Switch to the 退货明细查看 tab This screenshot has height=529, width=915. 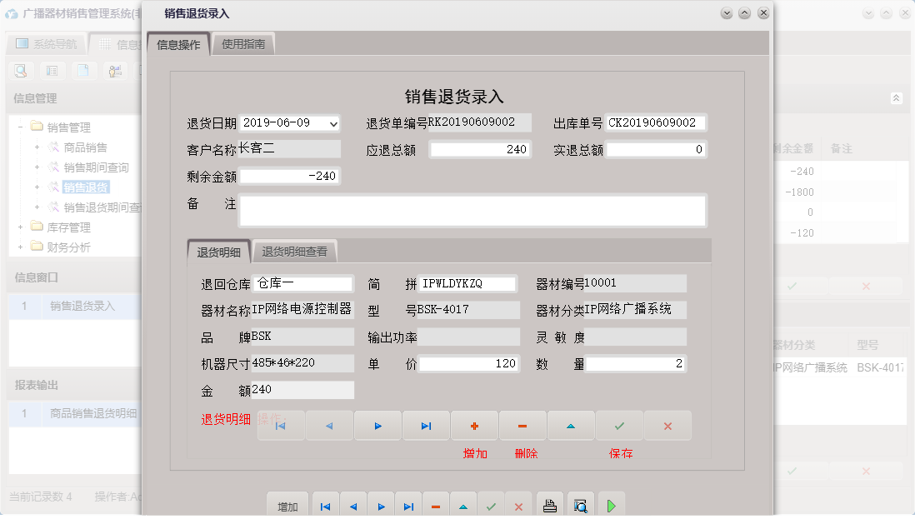click(293, 250)
